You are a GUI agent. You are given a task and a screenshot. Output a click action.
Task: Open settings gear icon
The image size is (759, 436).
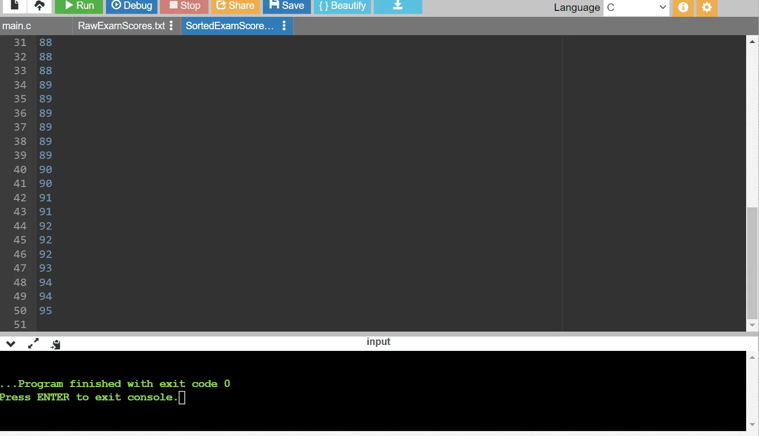point(707,7)
